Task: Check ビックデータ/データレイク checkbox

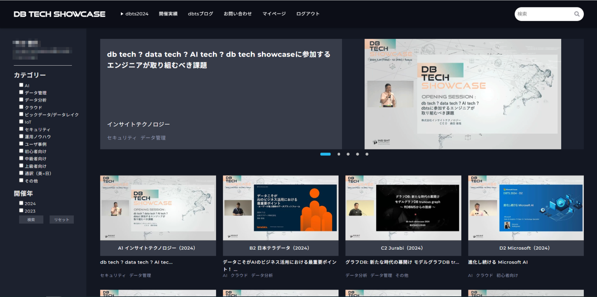Action: coord(21,115)
